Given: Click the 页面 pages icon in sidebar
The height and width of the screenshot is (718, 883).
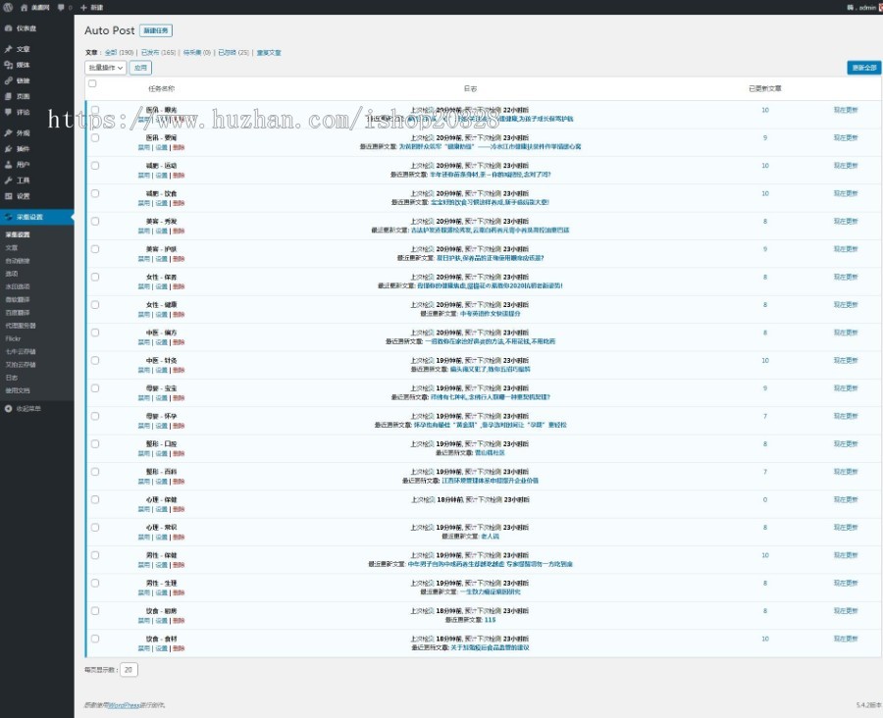Looking at the screenshot, I should point(9,96).
